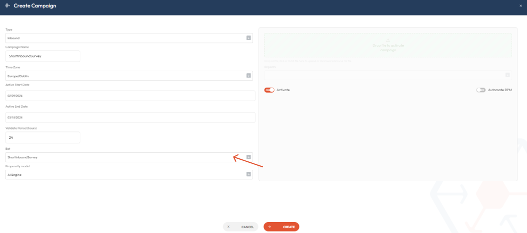The width and height of the screenshot is (527, 233).
Task: Expand the Propensity model dropdown arrow
Action: (249, 174)
